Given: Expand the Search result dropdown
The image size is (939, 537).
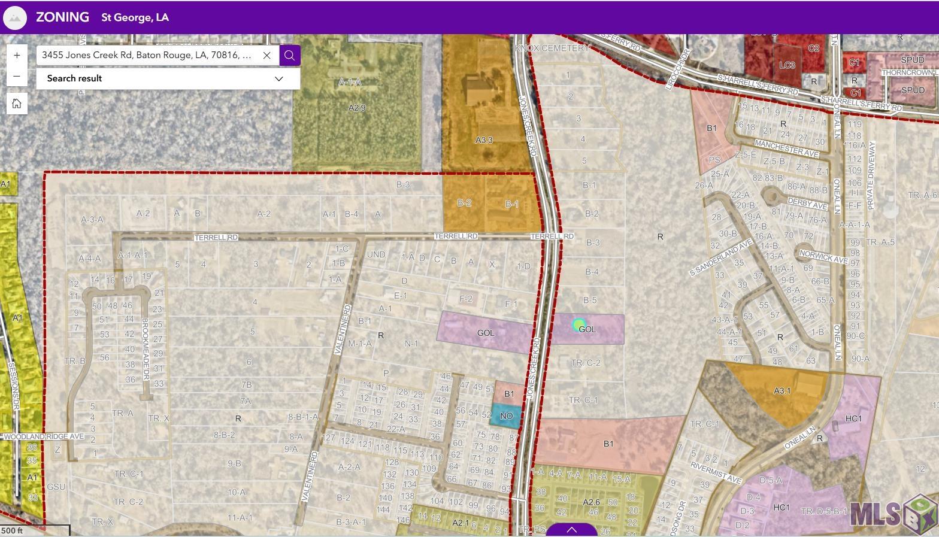Looking at the screenshot, I should (x=278, y=78).
